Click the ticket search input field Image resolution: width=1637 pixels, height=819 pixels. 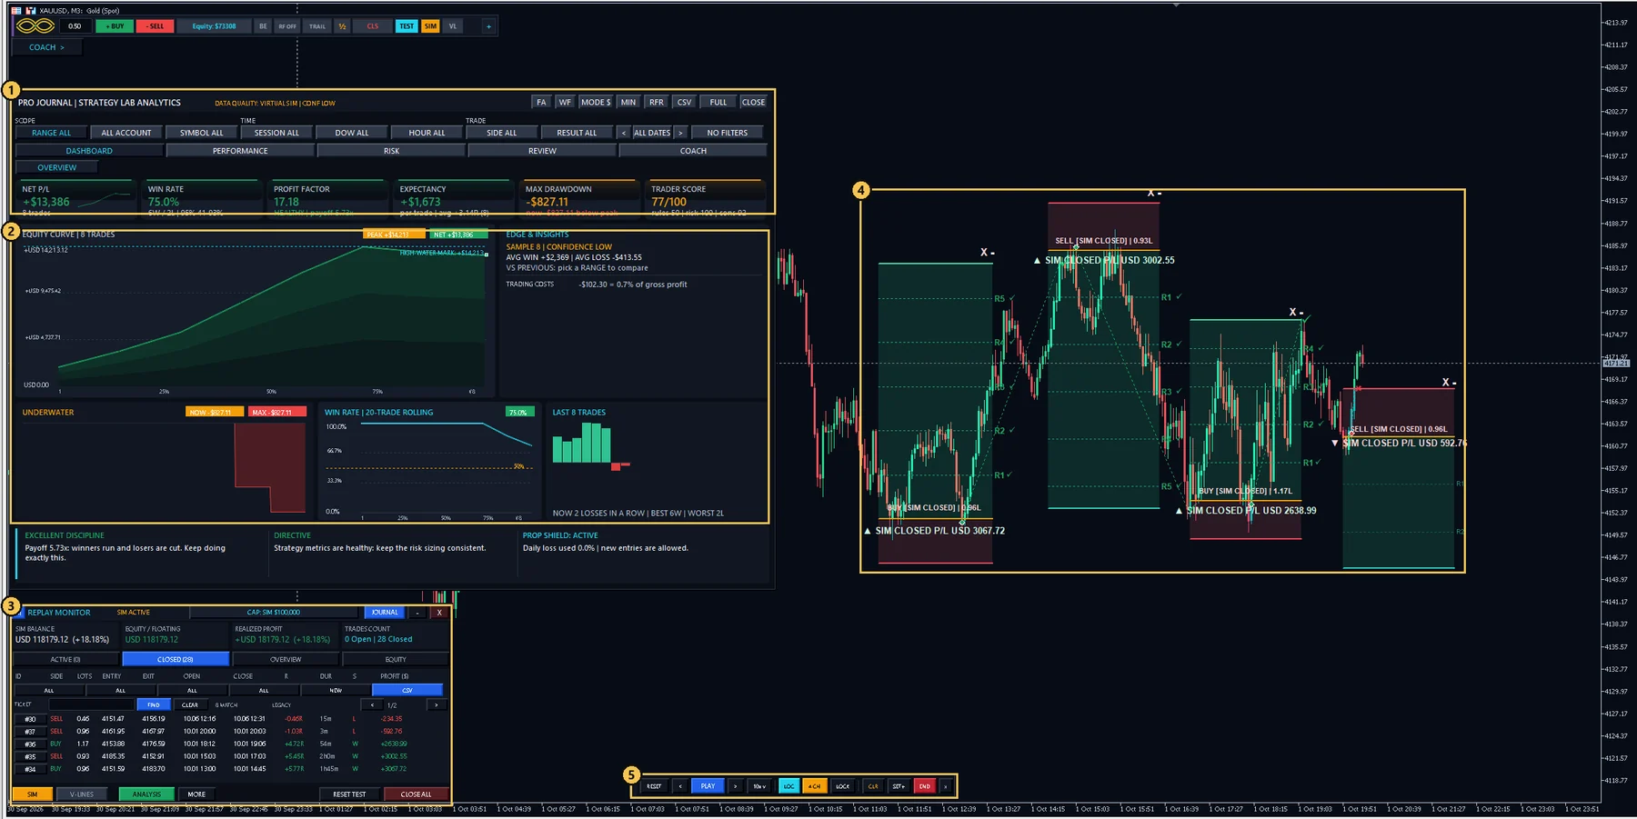pyautogui.click(x=91, y=705)
